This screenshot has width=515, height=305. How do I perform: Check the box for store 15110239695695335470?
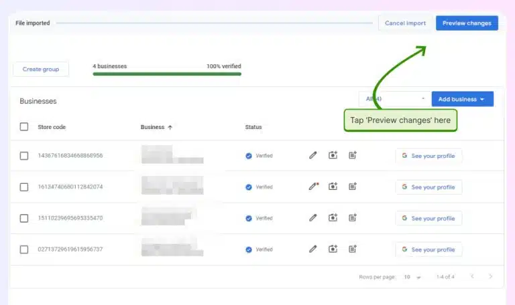[24, 218]
